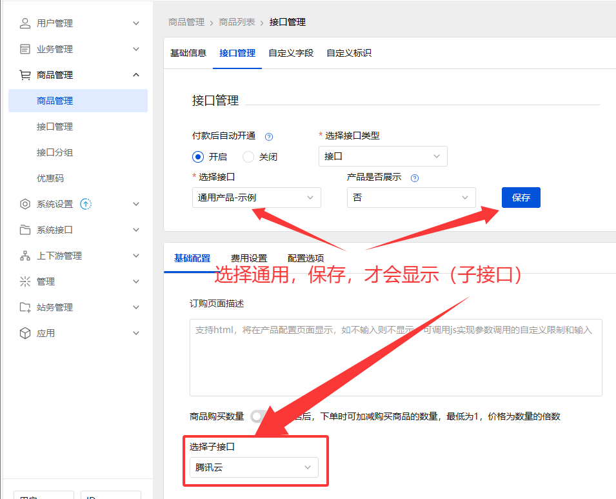Image resolution: width=616 pixels, height=499 pixels.
Task: Click the upgrade arrow icon beside 系统设置
Action: point(86,203)
